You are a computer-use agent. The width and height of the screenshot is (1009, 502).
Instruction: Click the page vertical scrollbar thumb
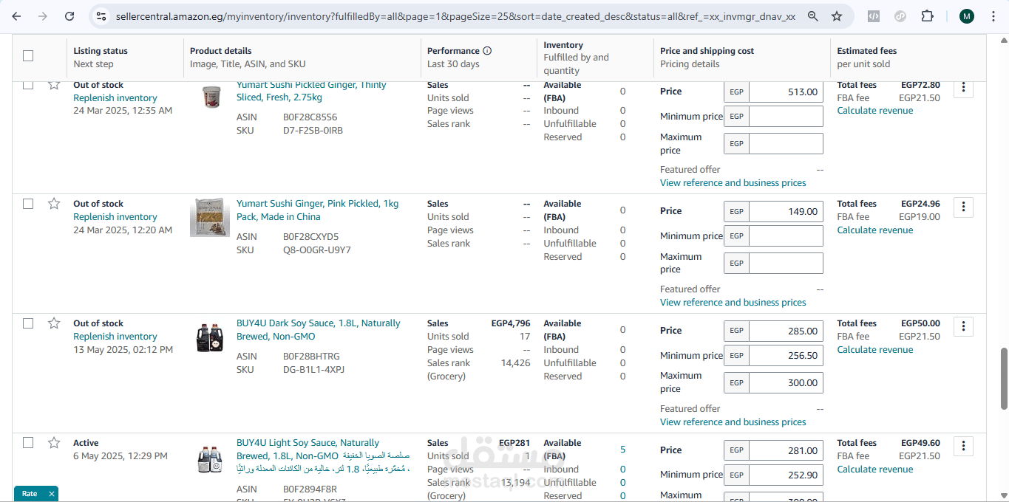coord(1004,378)
